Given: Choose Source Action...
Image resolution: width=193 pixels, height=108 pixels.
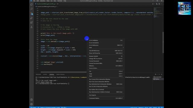Looking at the screenshot, I should [106, 68].
